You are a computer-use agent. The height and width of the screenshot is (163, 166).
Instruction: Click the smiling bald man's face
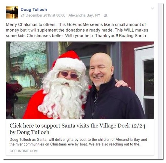[100, 71]
